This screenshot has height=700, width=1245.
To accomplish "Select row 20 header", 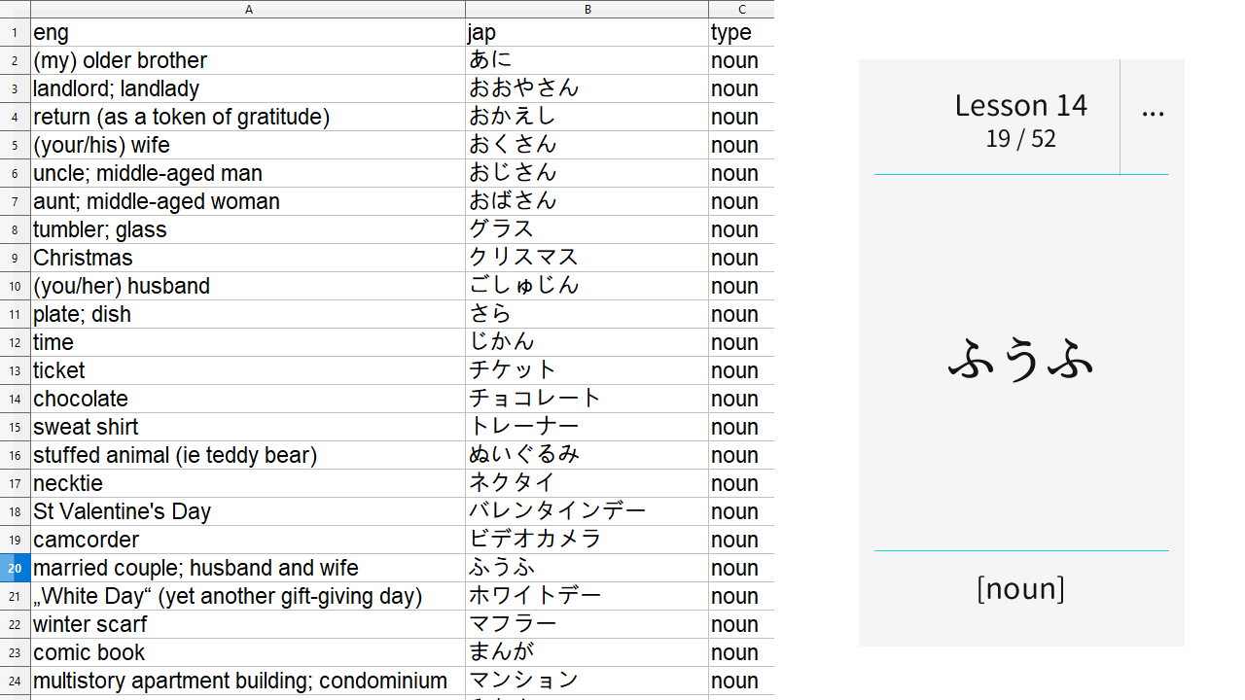I will tap(16, 568).
